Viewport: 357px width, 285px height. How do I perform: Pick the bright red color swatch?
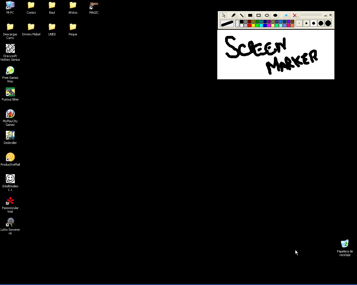(250, 25)
